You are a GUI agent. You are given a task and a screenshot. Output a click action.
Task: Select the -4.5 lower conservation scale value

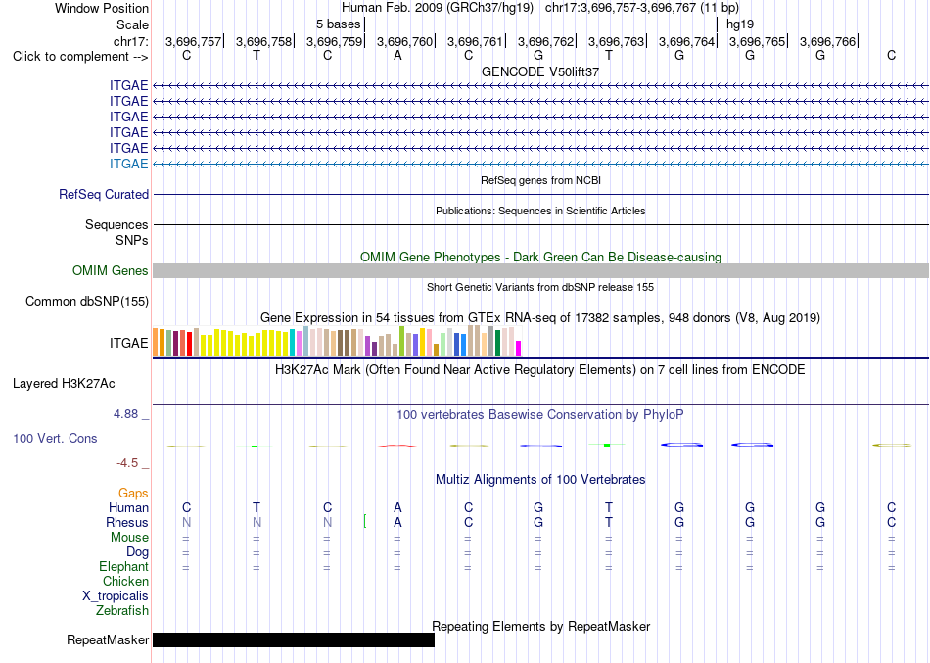(127, 463)
